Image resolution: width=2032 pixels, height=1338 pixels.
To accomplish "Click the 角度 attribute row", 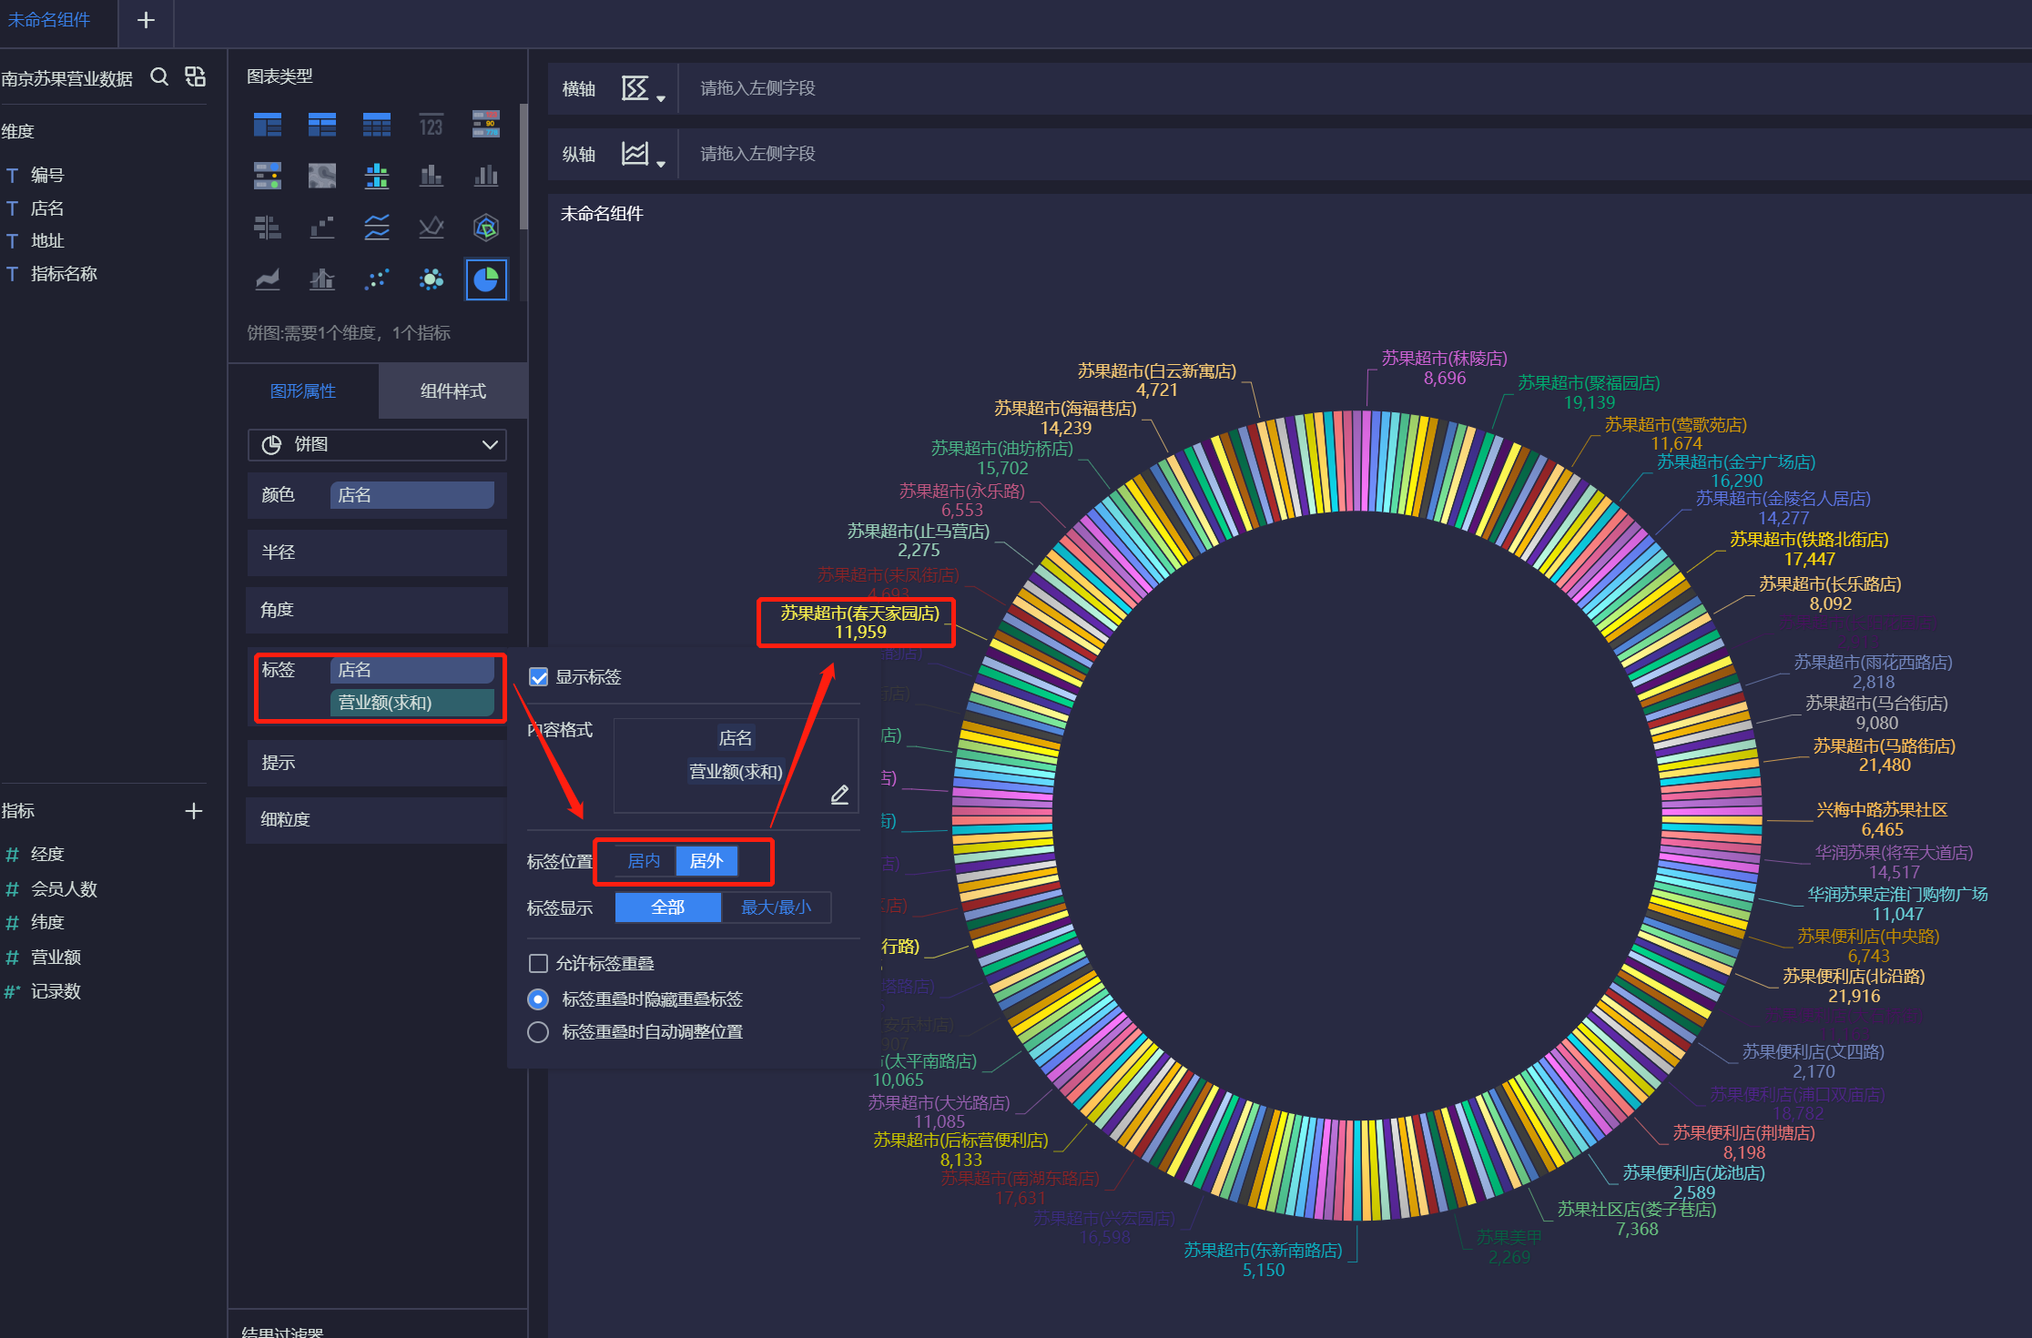I will [377, 610].
